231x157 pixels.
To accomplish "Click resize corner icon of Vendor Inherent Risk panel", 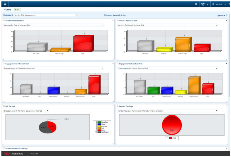I will tap(113, 59).
